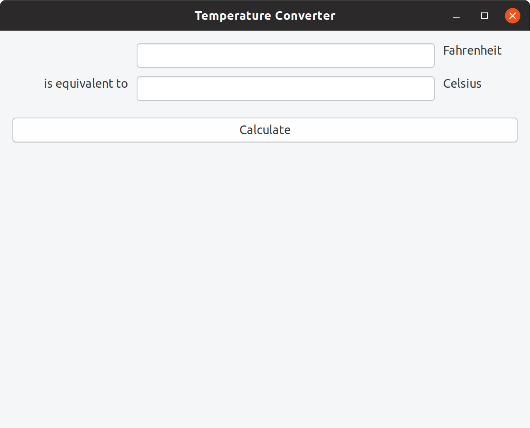Minimize the Temperature Converter window
The image size is (530, 428).
click(456, 16)
